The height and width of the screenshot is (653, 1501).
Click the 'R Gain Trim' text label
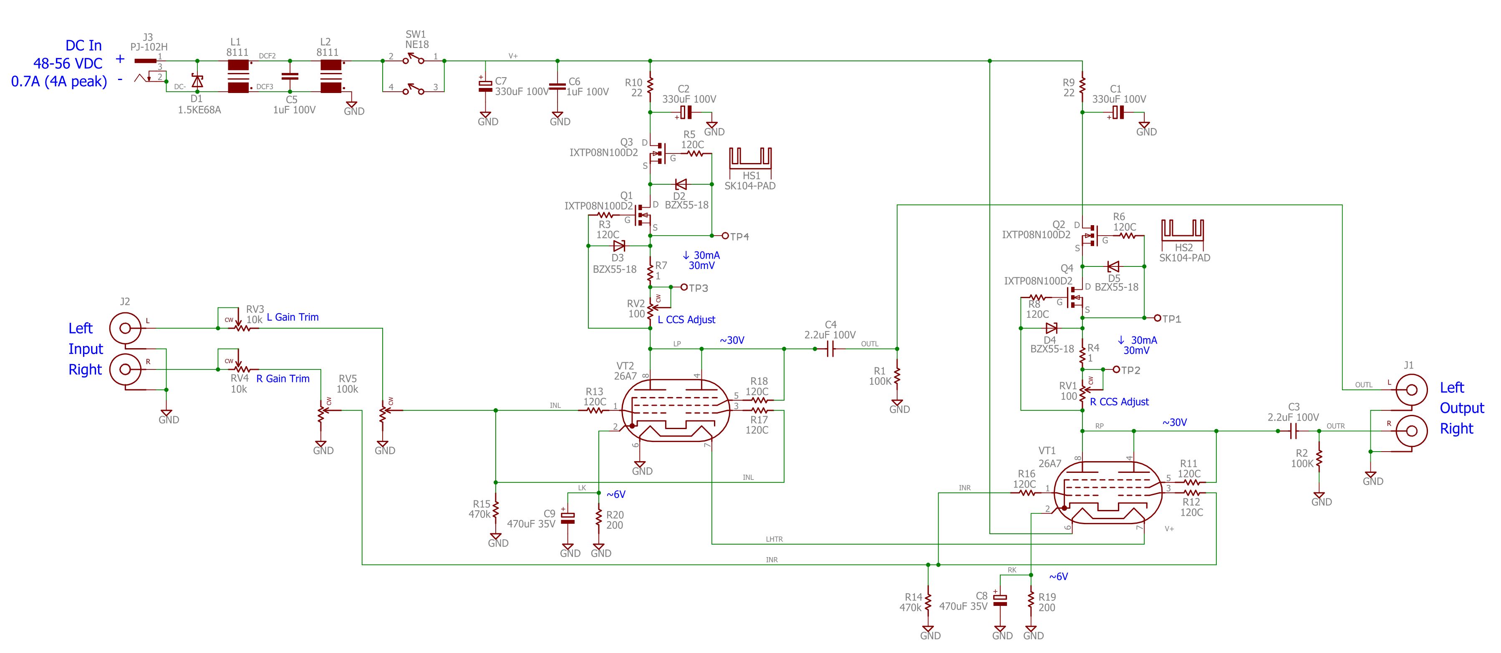pos(283,379)
